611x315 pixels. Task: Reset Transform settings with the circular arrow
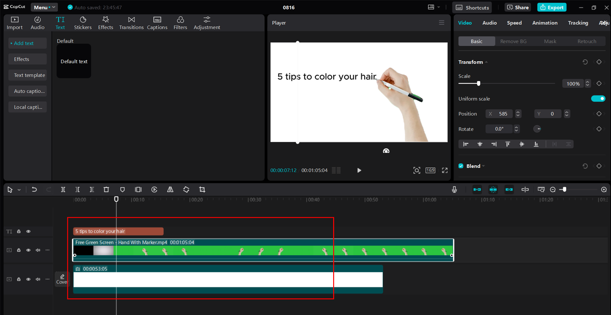585,62
